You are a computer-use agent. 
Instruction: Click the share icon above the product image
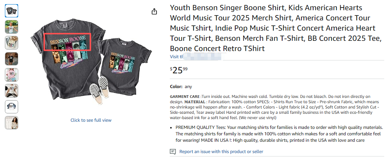154,12
